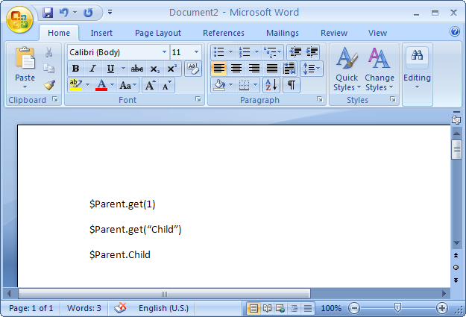The image size is (466, 317).
Task: Redo the last action
Action: coord(88,13)
